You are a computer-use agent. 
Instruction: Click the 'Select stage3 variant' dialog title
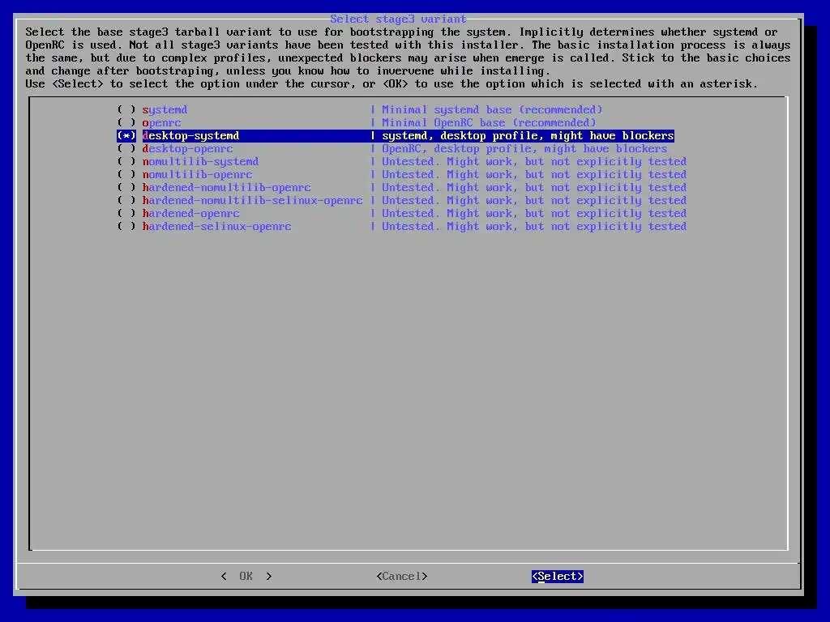[398, 19]
